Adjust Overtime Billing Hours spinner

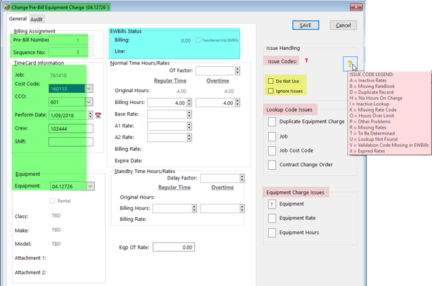tap(237, 102)
